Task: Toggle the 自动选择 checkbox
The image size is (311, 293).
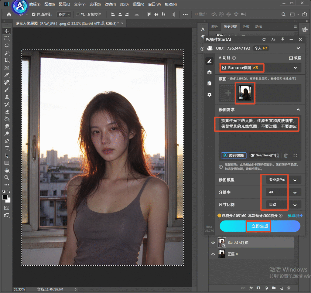Action: [34, 14]
